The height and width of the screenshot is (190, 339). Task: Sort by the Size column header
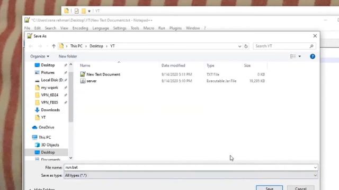[247, 65]
